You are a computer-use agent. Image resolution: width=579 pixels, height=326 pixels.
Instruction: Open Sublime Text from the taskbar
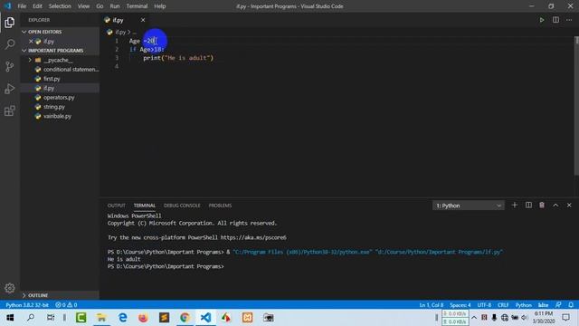164,318
